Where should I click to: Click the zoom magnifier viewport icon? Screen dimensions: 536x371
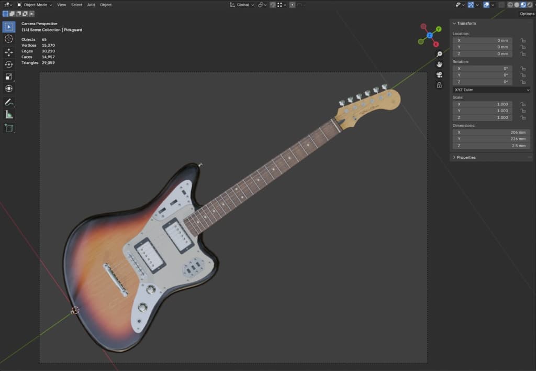click(x=439, y=54)
